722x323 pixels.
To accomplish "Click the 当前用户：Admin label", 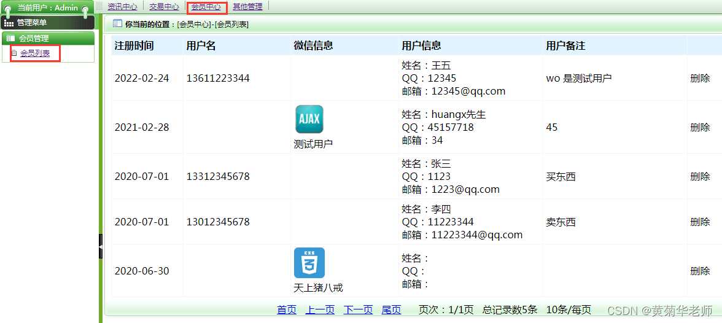I will pyautogui.click(x=48, y=8).
